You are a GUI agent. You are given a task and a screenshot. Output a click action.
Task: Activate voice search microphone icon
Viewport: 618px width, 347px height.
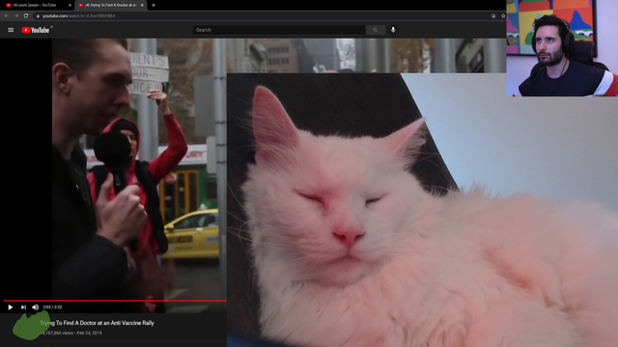tap(393, 30)
